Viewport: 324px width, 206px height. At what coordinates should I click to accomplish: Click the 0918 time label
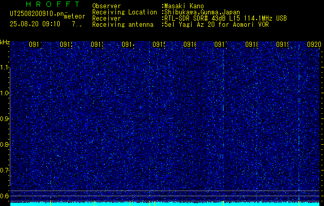click(252, 44)
